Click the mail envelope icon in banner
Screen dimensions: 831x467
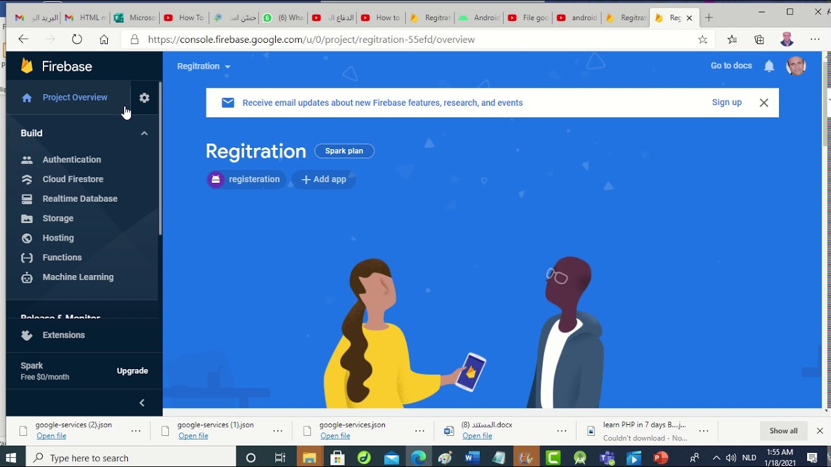pyautogui.click(x=228, y=102)
